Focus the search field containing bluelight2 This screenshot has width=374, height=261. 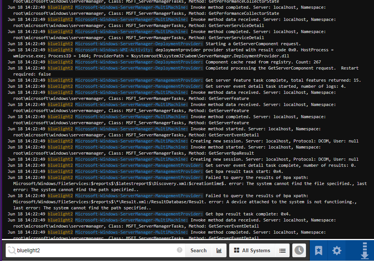click(x=95, y=250)
